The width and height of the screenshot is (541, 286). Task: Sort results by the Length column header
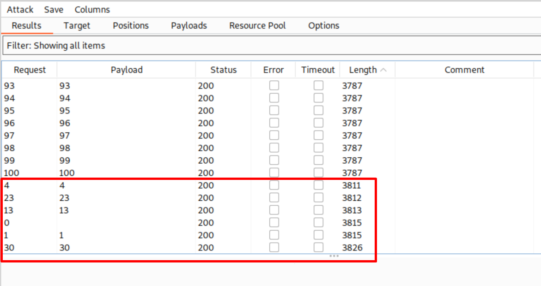point(363,70)
